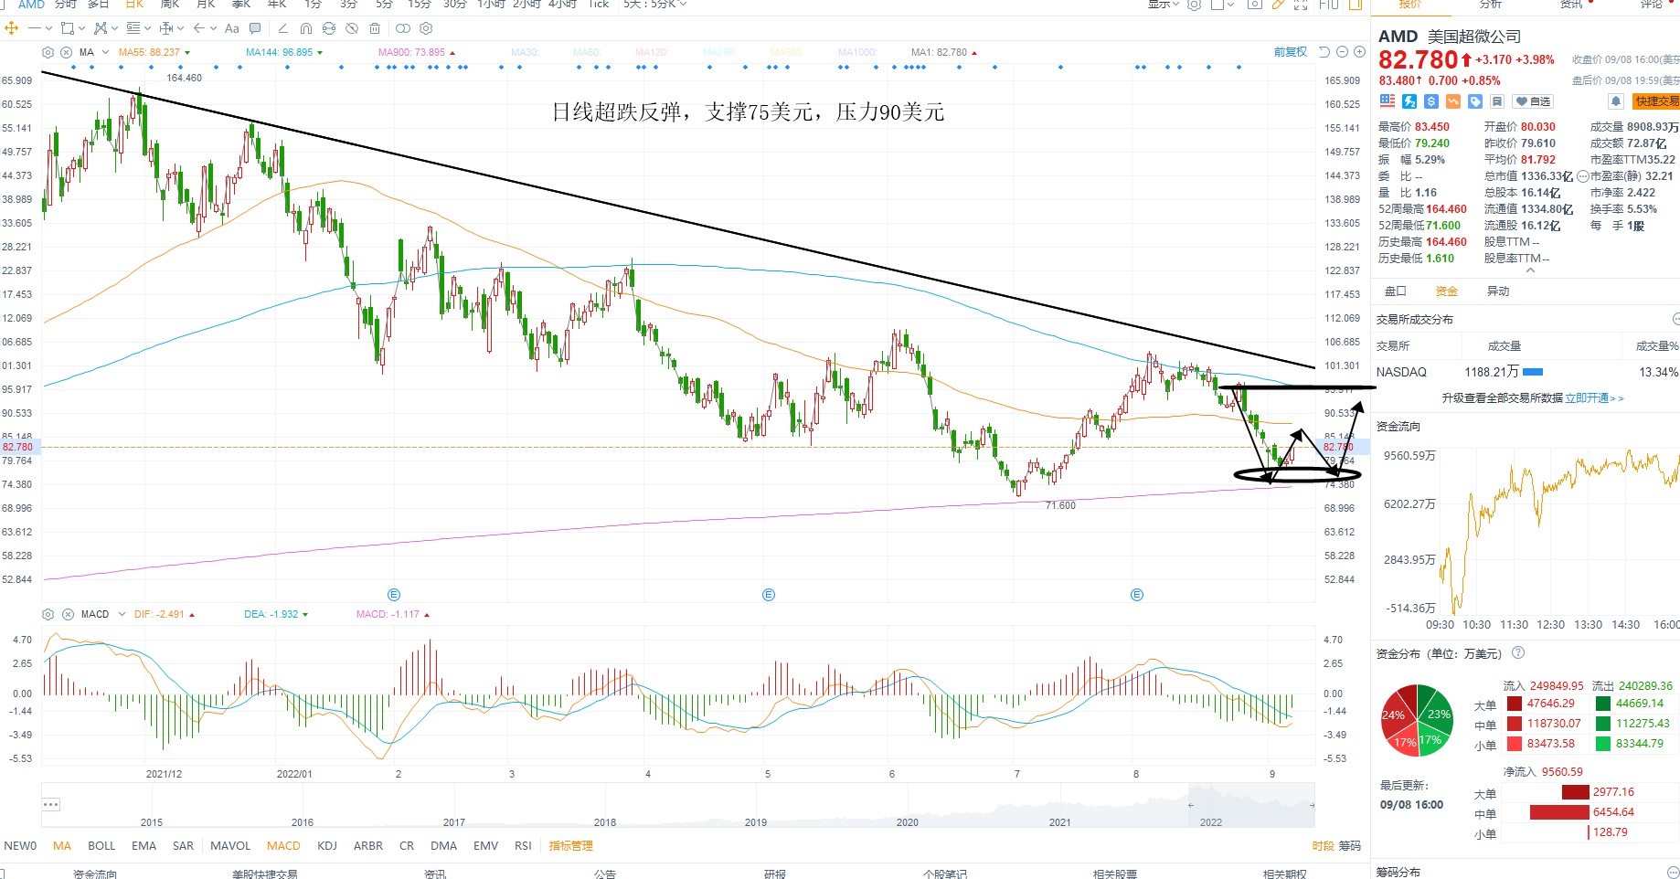Select the comment bubble annotation tool
Screen dimensions: 1680x879
(255, 28)
